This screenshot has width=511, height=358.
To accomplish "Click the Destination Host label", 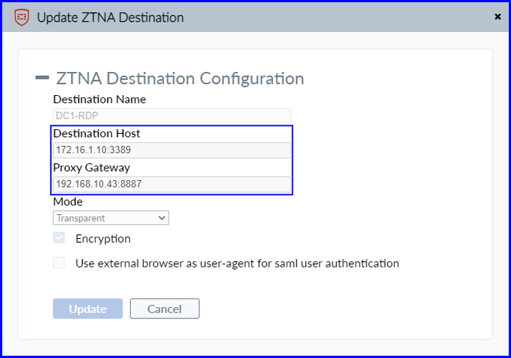I will pyautogui.click(x=97, y=133).
